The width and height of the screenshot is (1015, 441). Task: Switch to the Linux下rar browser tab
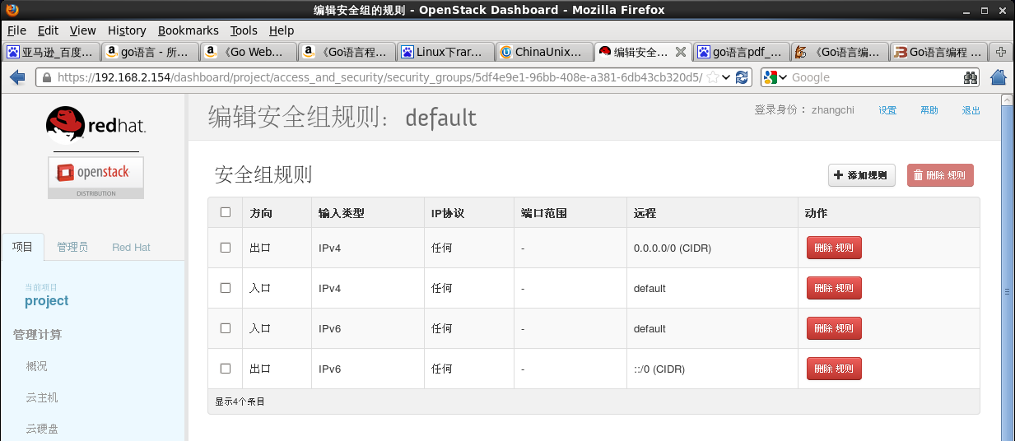tap(446, 52)
